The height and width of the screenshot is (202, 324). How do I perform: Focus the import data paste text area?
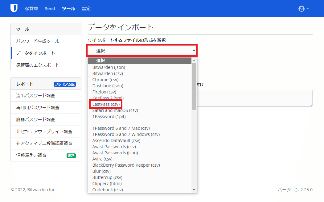(255, 98)
